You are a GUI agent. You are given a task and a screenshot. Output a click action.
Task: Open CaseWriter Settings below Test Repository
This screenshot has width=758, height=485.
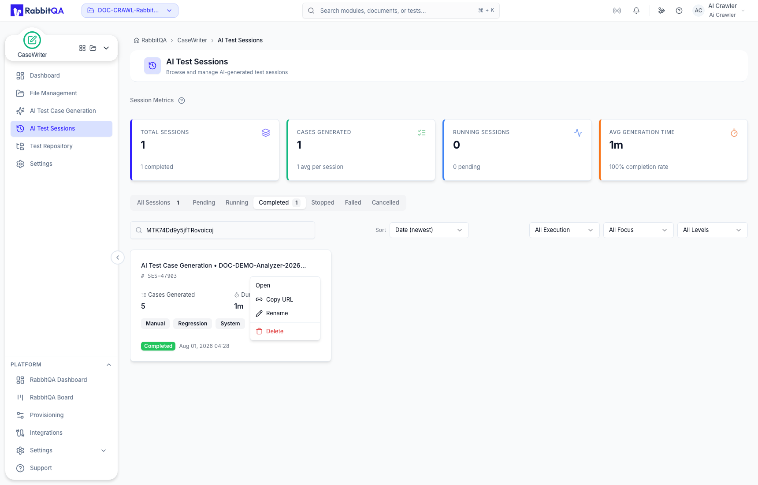pyautogui.click(x=62, y=164)
